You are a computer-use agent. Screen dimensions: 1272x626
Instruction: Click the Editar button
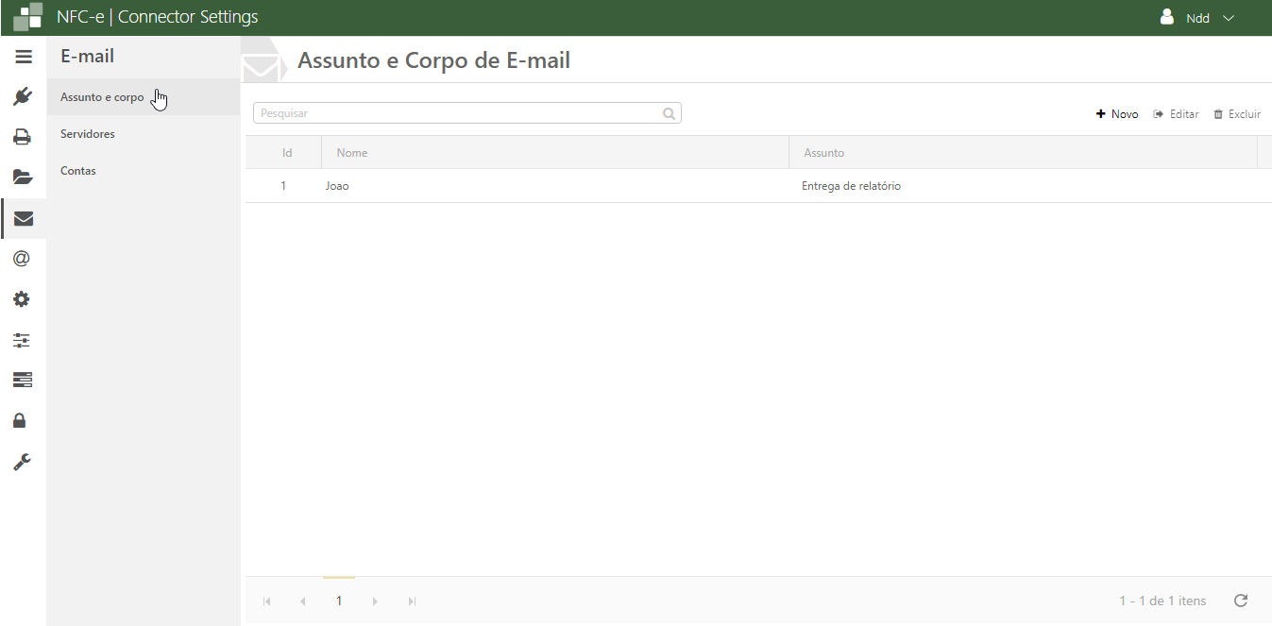point(1177,114)
